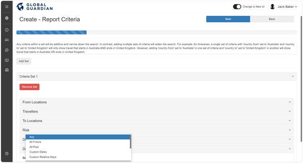Open the alerts icon in sidebar
The width and height of the screenshot is (303, 163).
[7, 30]
